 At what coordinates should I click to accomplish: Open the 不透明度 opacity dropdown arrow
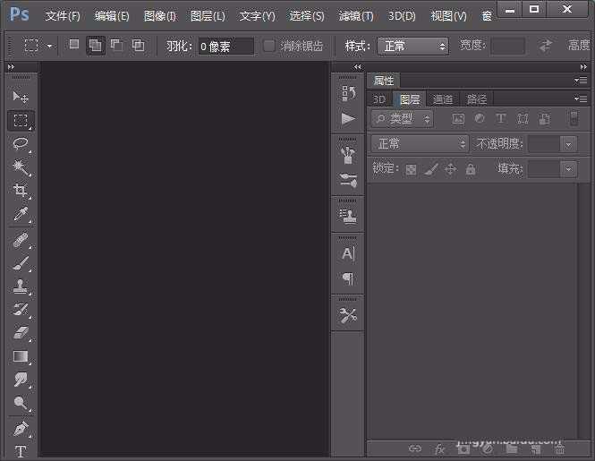(568, 144)
